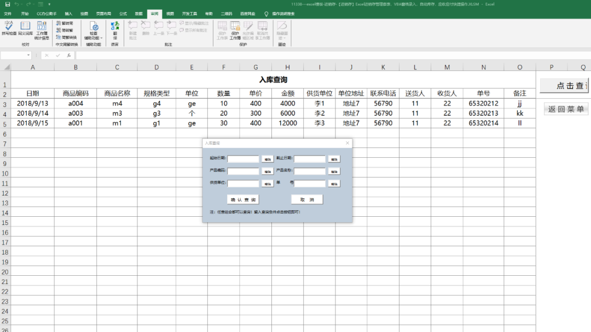Click the 产品名称 input field
This screenshot has height=332, width=591.
tap(309, 171)
